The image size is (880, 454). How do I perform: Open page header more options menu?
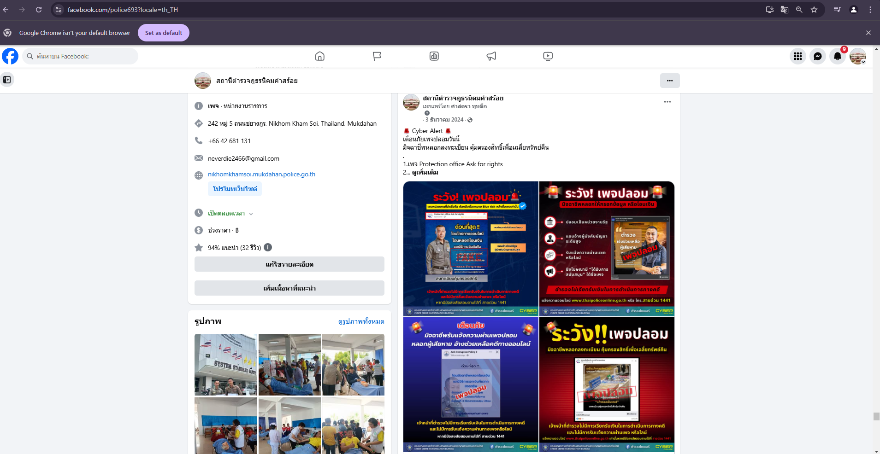click(669, 81)
